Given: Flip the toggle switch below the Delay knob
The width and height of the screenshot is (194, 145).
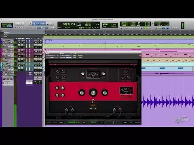Looking at the screenshot, I should coord(93,100).
